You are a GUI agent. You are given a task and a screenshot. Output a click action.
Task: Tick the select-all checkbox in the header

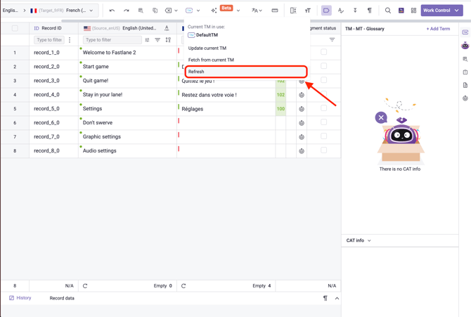(x=15, y=29)
